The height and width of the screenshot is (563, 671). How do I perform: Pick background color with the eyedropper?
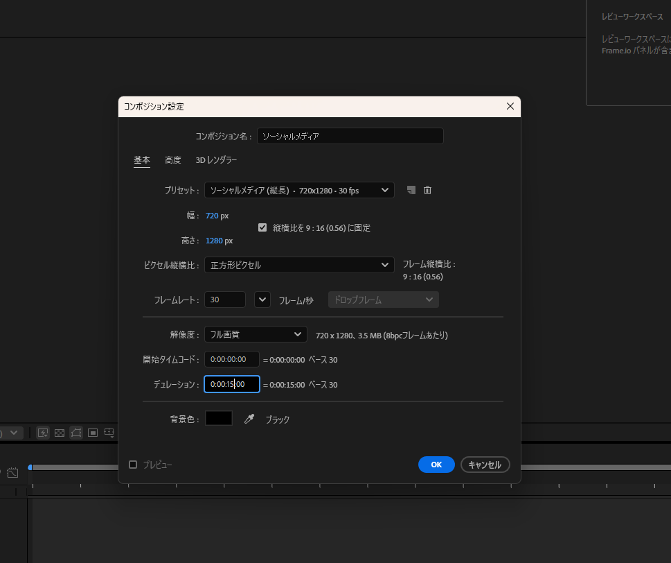[x=249, y=419]
